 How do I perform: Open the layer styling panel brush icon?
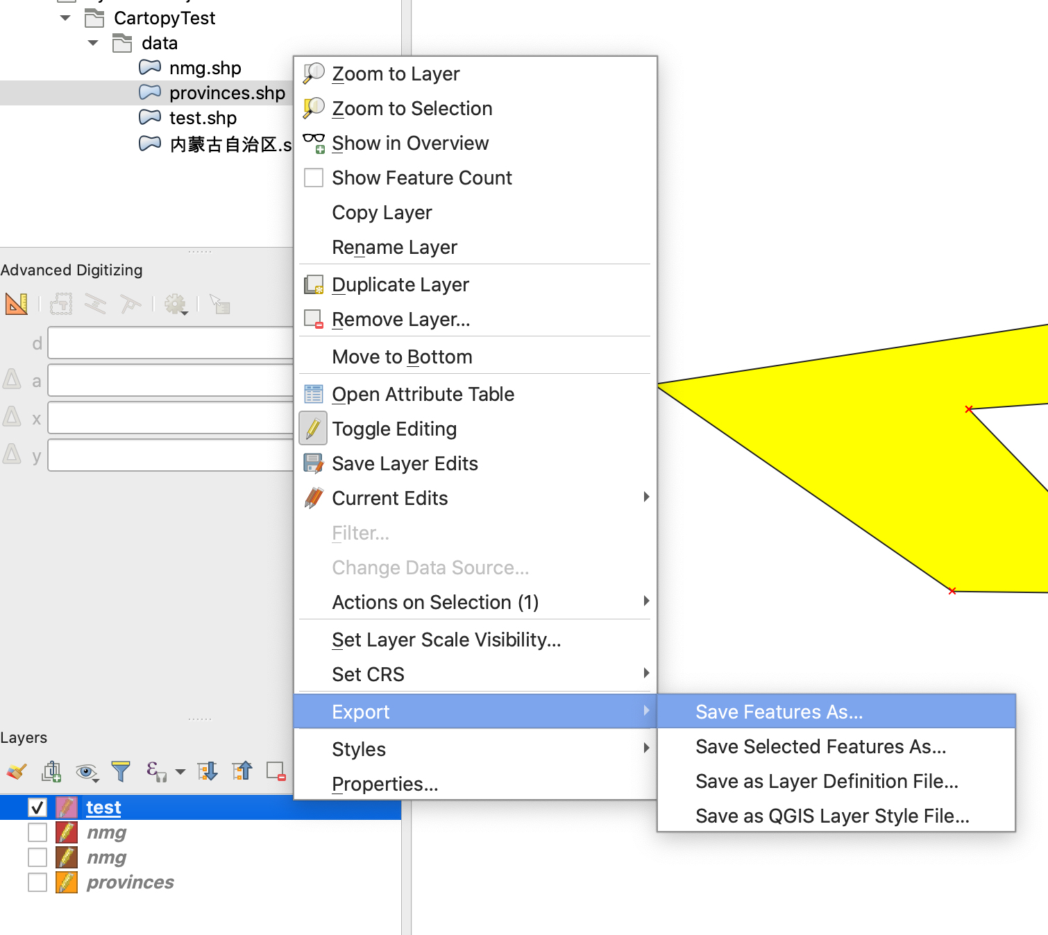pos(16,771)
